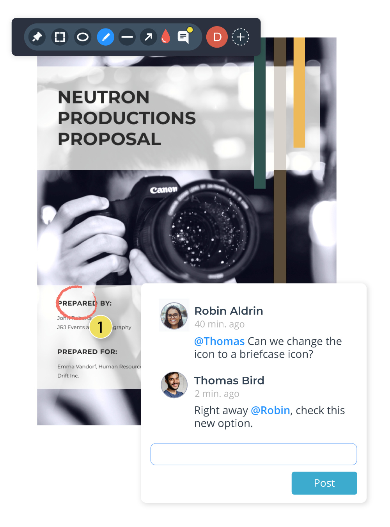The image size is (390, 527).
Task: Click the Robin Aldrin commenter name
Action: pos(229,311)
